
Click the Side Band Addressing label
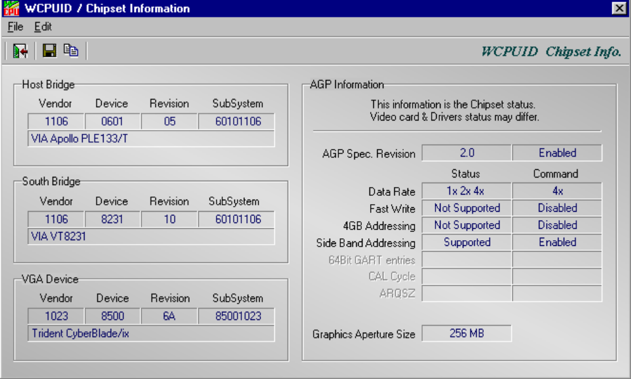click(366, 243)
